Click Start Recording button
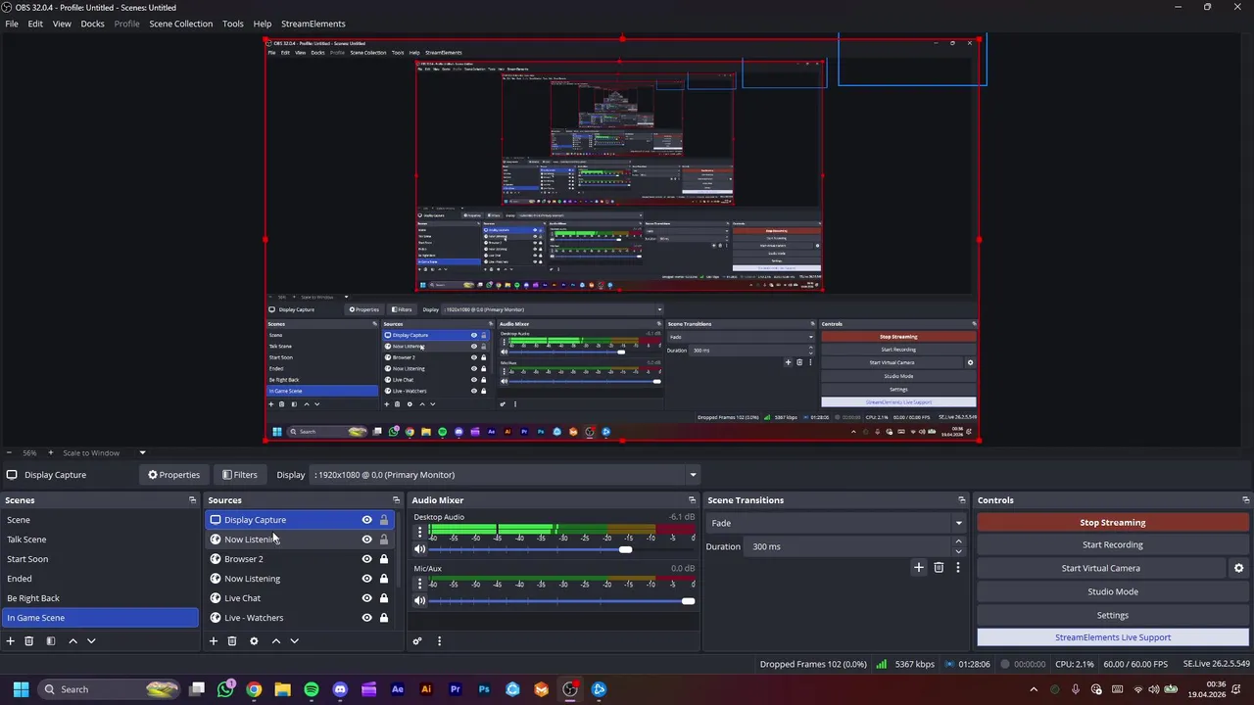This screenshot has height=705, width=1254. 1112,545
